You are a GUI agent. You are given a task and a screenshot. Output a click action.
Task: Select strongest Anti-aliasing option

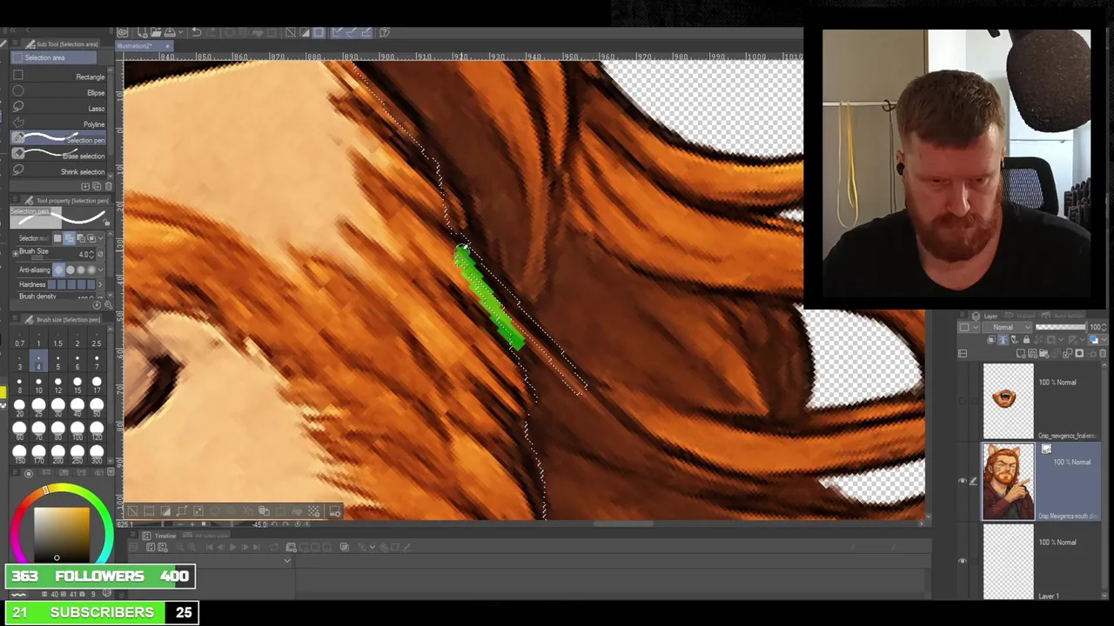coord(92,270)
